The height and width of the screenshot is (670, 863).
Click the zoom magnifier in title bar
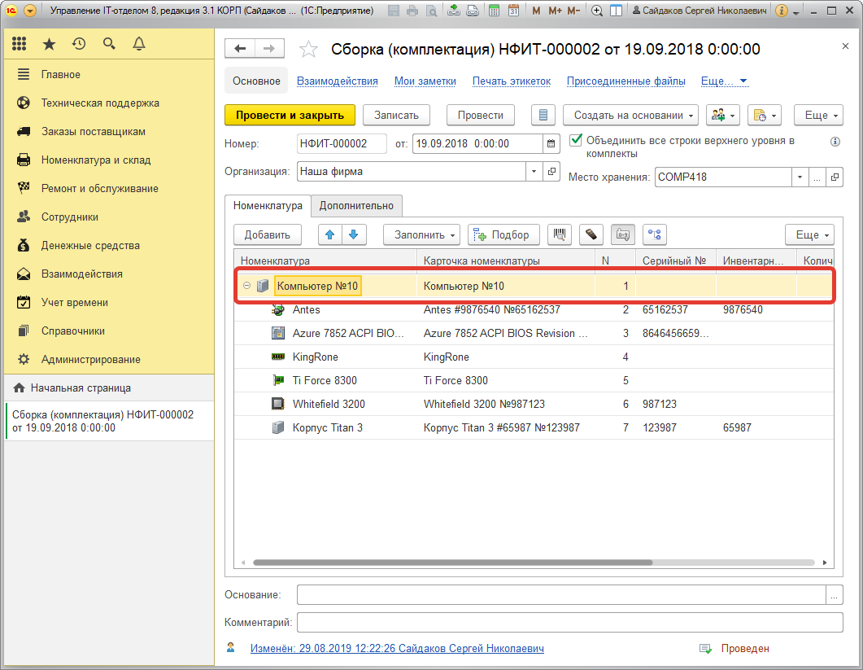[596, 11]
